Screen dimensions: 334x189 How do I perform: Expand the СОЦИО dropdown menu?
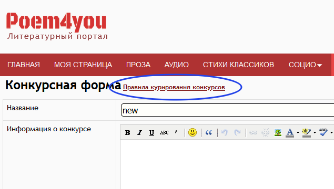pyautogui.click(x=305, y=65)
